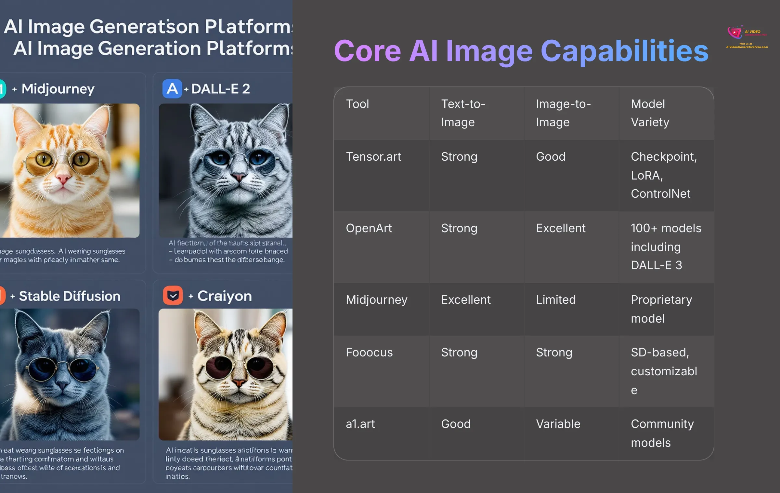The height and width of the screenshot is (493, 780).
Task: Click 'Strong' Text-to-Image in Tensor.art row
Action: [459, 157]
